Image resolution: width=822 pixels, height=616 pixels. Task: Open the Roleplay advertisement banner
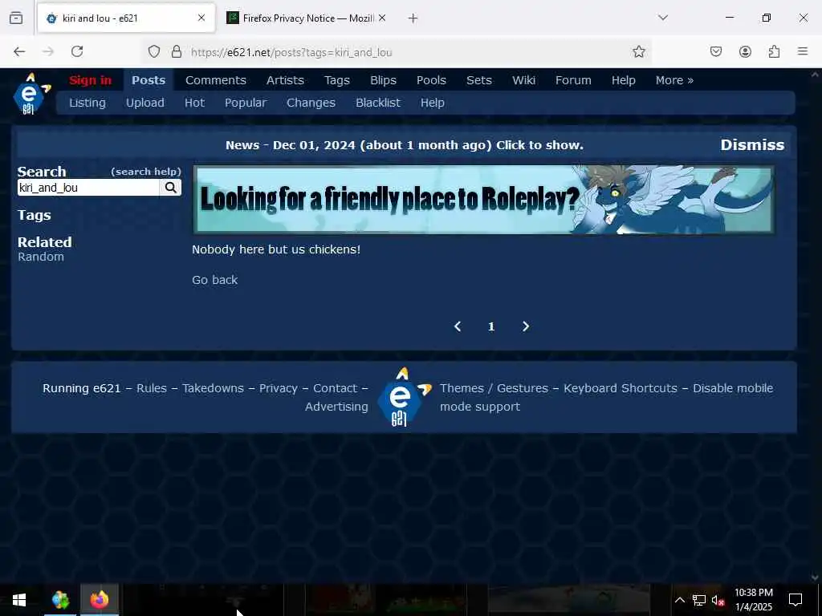484,200
